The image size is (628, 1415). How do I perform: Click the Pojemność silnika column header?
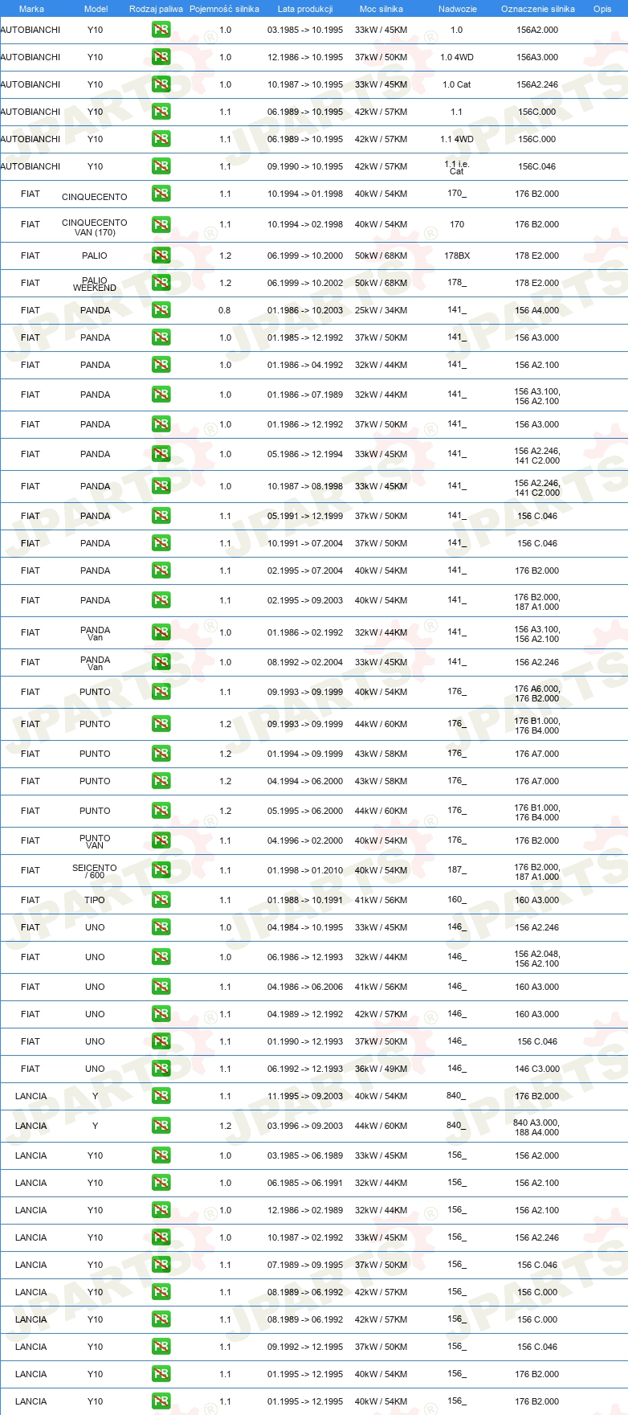pos(224,9)
